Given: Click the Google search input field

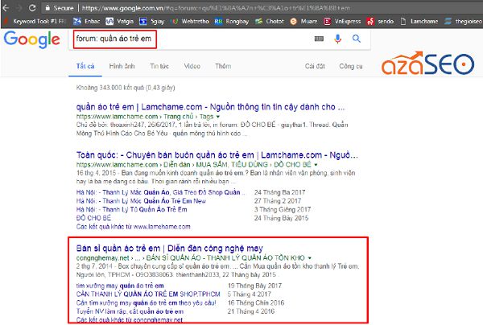Looking at the screenshot, I should point(193,39).
